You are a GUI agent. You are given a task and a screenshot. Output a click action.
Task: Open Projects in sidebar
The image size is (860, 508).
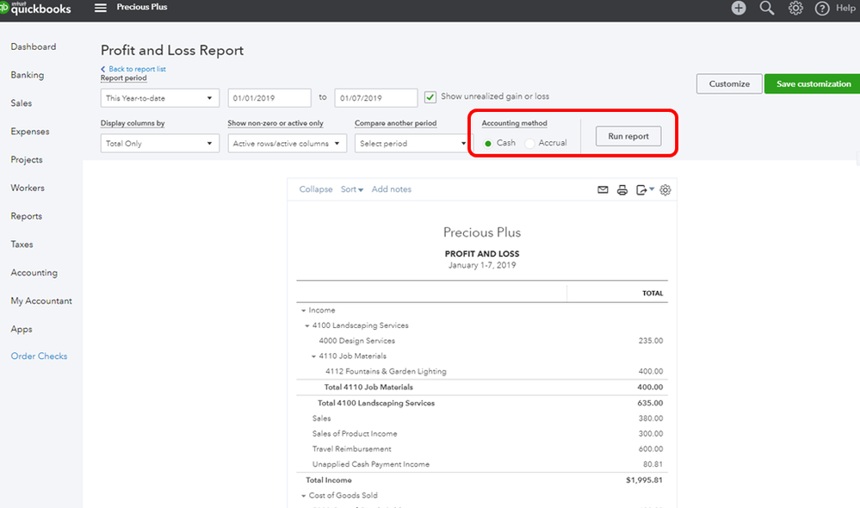(27, 159)
